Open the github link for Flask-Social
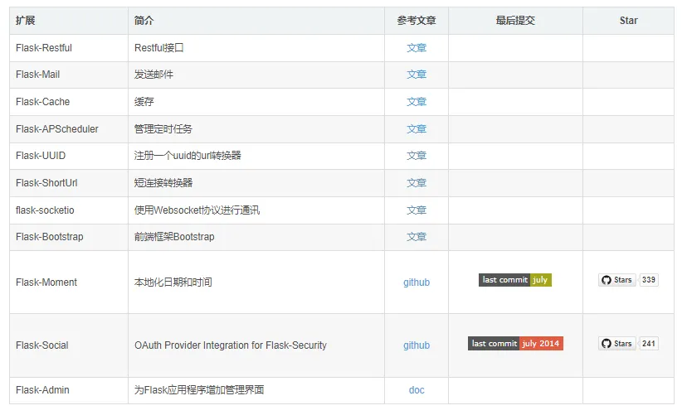 pos(417,345)
